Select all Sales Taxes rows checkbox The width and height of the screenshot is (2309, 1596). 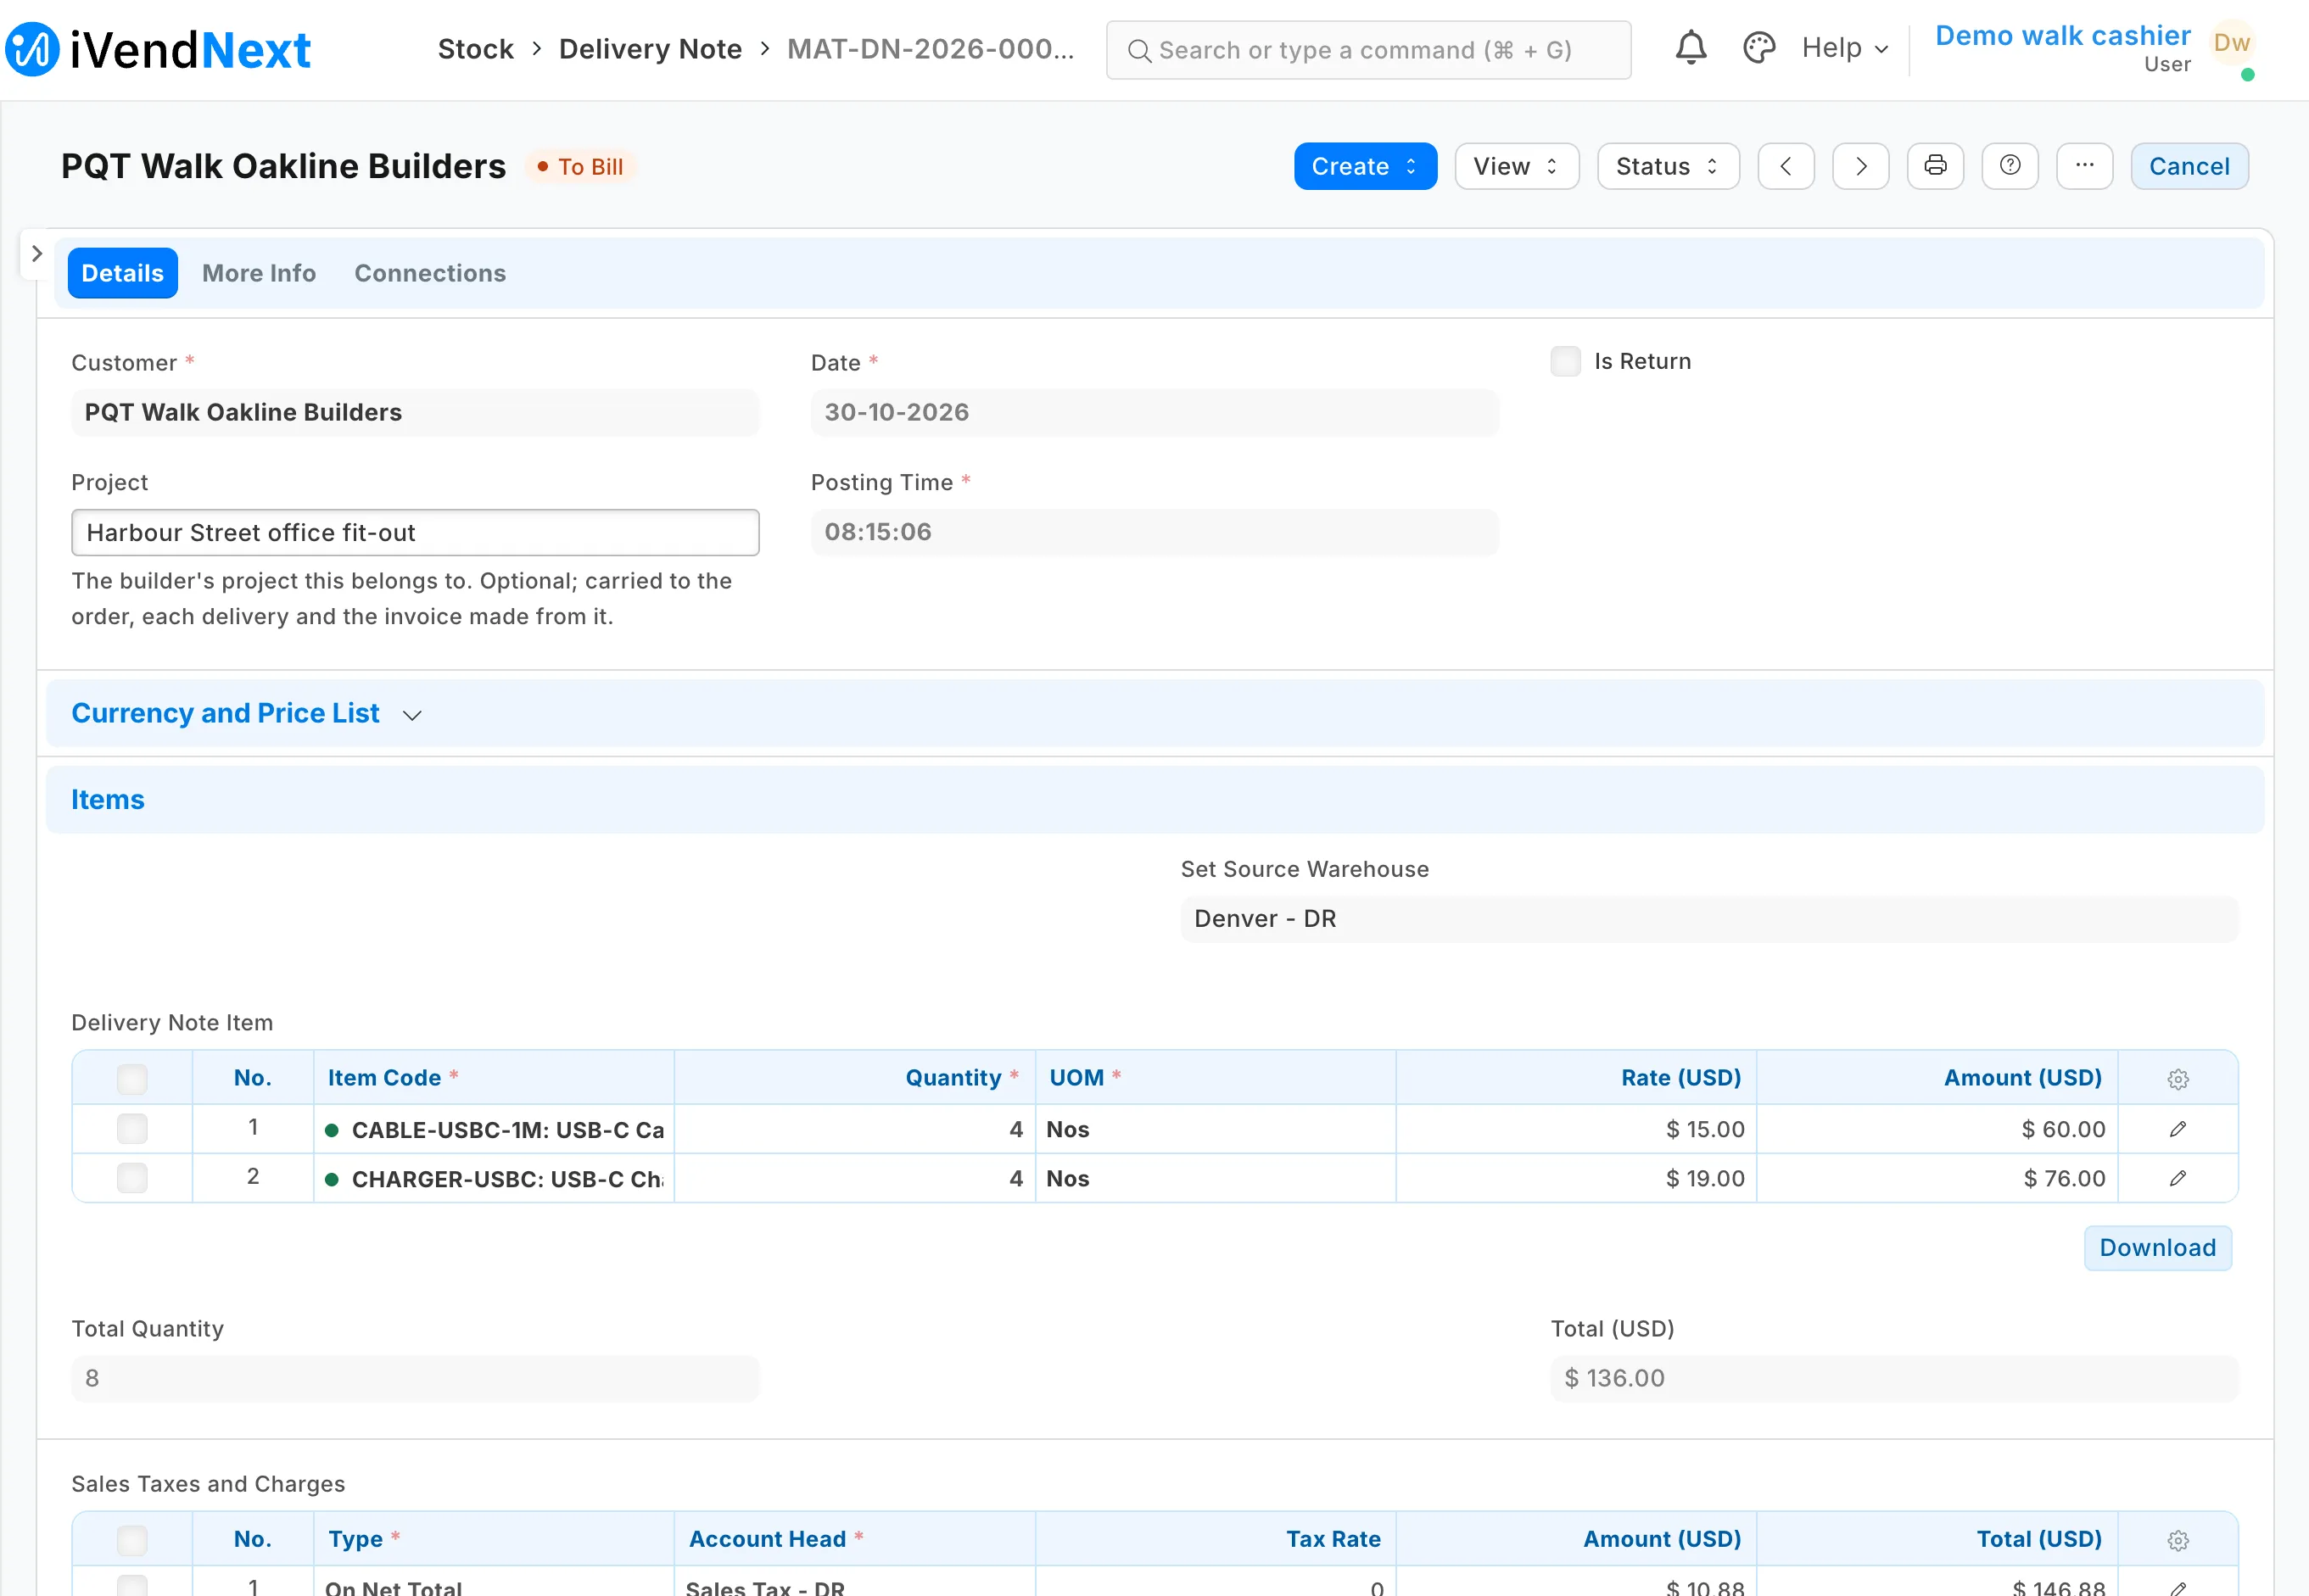click(x=132, y=1541)
